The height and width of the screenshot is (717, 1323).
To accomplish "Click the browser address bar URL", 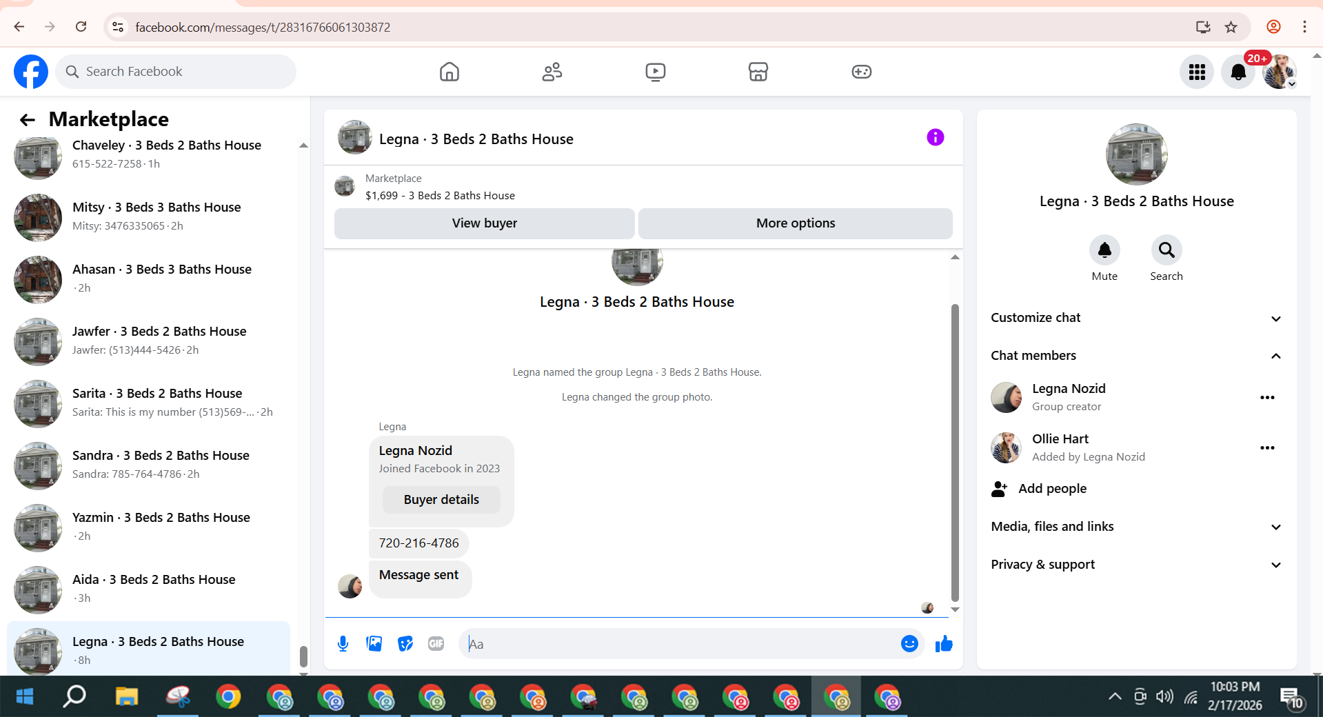I will (263, 27).
